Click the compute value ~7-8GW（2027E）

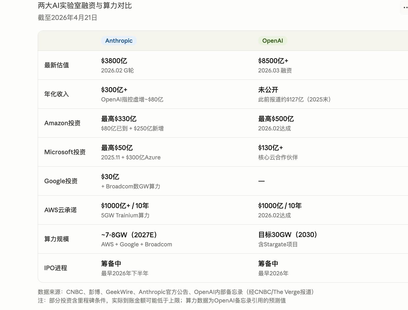(x=129, y=235)
